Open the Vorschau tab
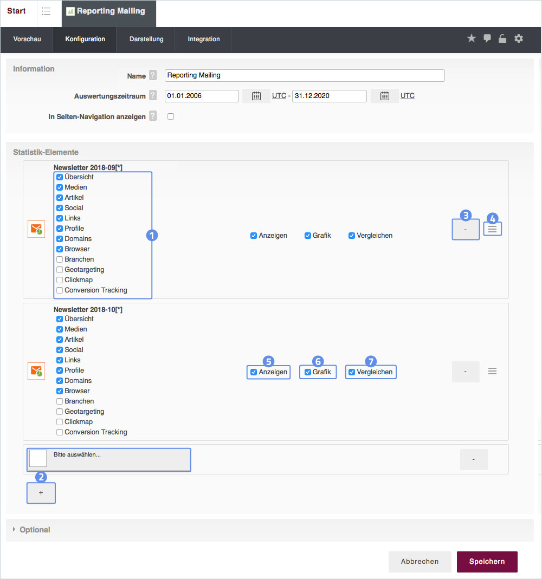 (x=27, y=39)
